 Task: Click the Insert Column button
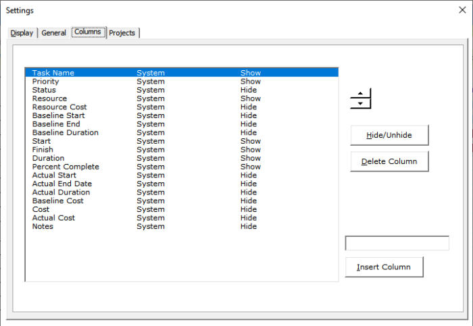click(x=384, y=267)
